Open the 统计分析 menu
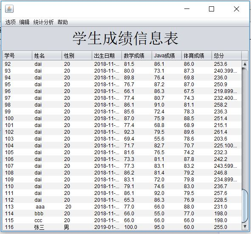The height and width of the screenshot is (234, 251). (43, 22)
